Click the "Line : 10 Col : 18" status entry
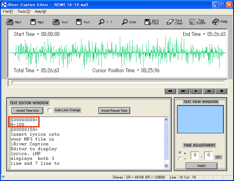 (x=183, y=177)
